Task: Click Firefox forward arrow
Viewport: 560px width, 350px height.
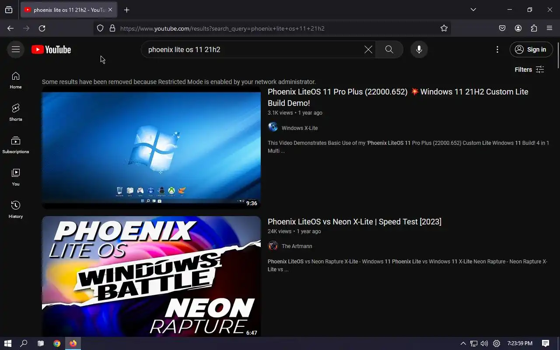Action: 26,28
